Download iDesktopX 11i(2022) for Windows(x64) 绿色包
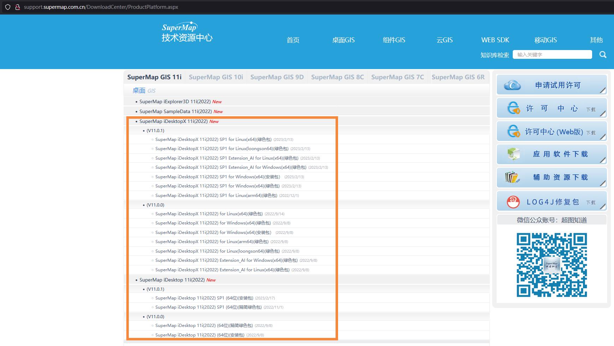Image resolution: width=614 pixels, height=346 pixels. [213, 223]
